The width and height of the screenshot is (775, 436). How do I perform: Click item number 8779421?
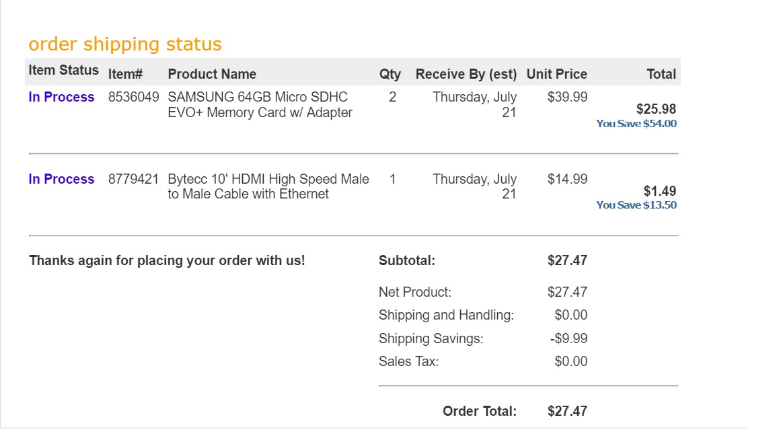pyautogui.click(x=133, y=179)
